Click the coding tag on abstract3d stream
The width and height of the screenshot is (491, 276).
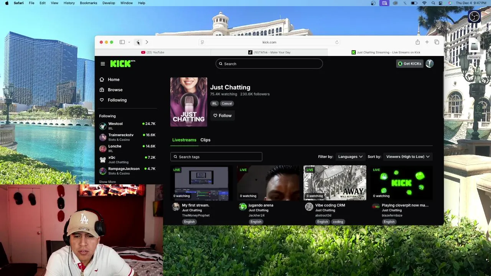click(338, 222)
